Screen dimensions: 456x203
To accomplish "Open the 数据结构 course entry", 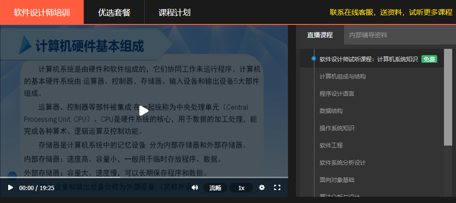I will (x=331, y=111).
